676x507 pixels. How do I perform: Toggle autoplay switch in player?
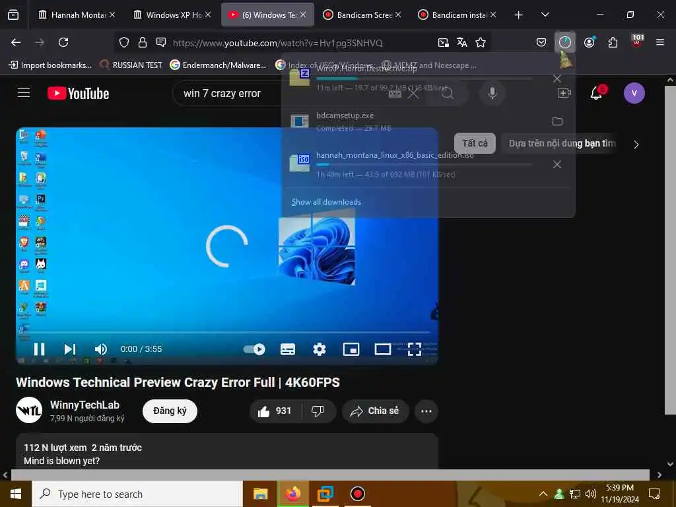254,349
